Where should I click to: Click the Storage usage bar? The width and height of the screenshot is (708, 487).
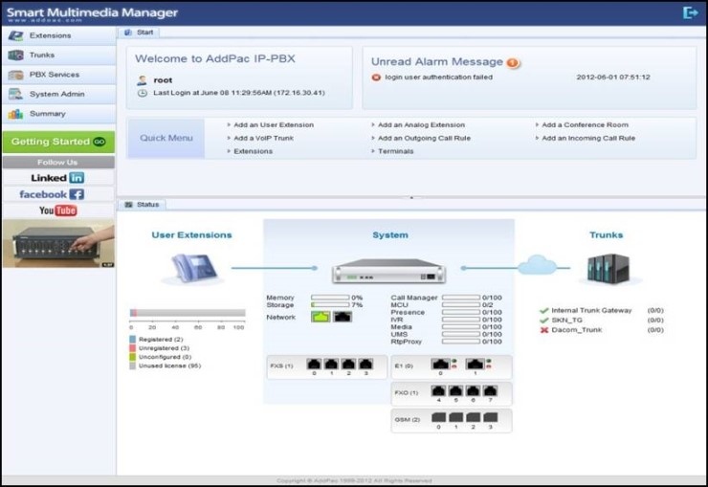tap(330, 305)
